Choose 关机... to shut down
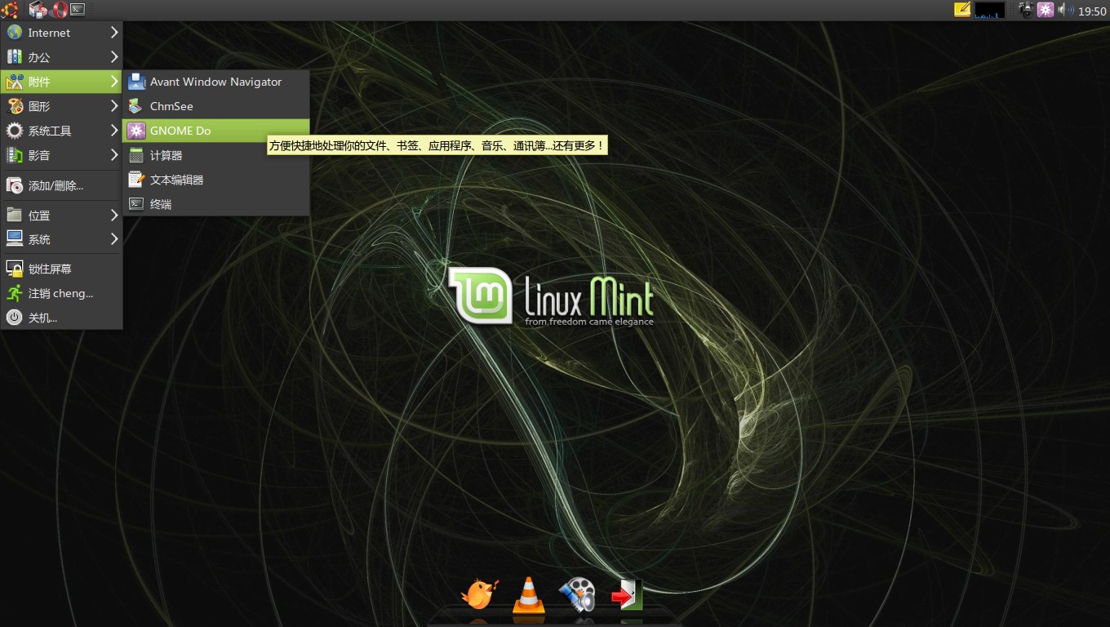 click(x=62, y=318)
